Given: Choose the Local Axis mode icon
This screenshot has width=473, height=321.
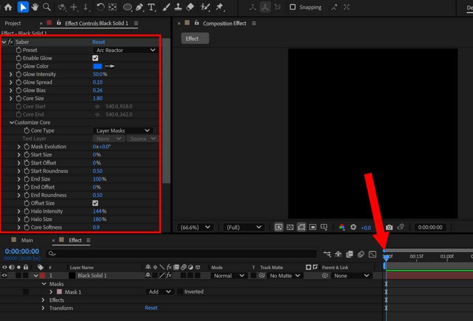Looking at the screenshot, I should (x=253, y=7).
